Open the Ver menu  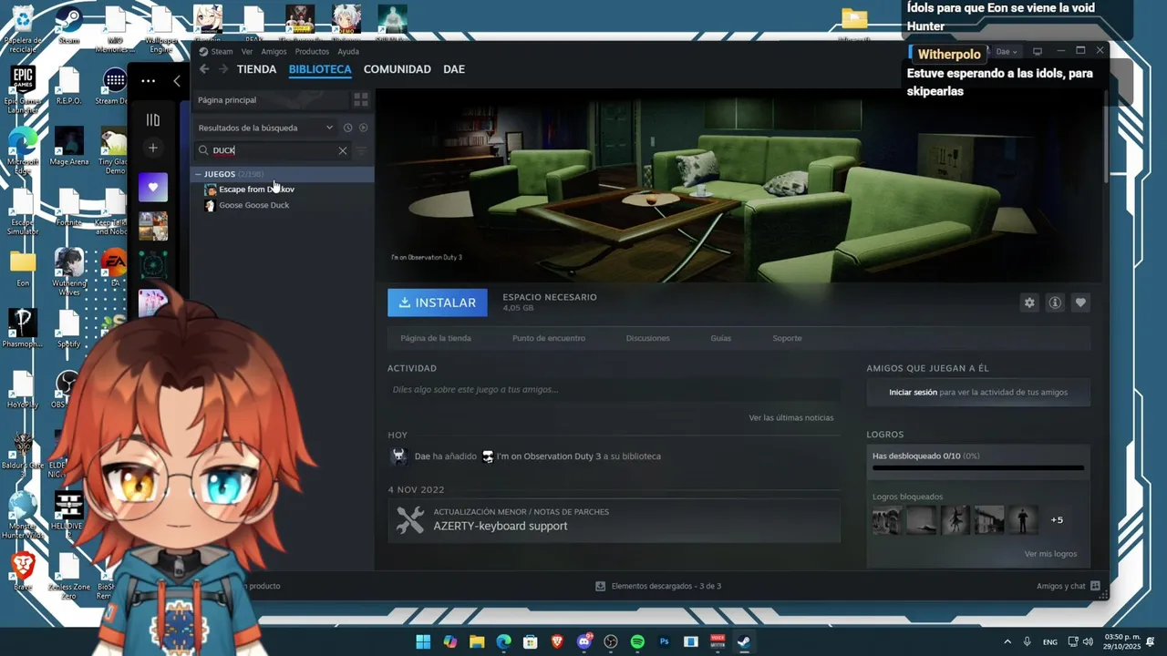pos(247,52)
